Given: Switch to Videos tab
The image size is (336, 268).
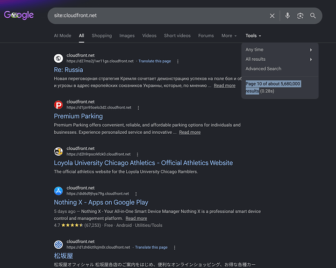Looking at the screenshot, I should point(149,36).
